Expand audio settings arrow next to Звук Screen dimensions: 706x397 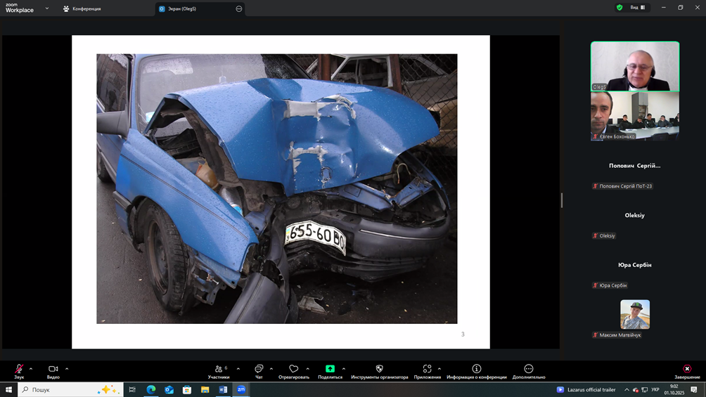tap(31, 369)
